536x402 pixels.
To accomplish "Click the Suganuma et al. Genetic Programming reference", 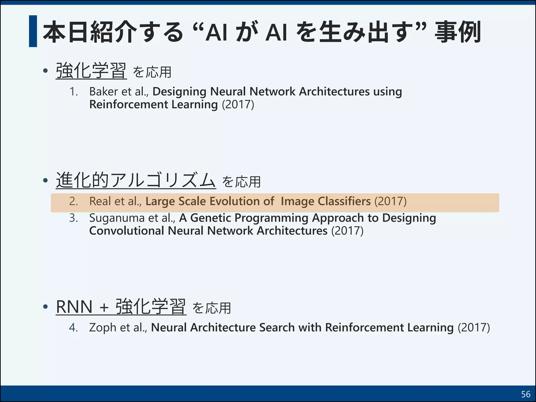I will [263, 224].
